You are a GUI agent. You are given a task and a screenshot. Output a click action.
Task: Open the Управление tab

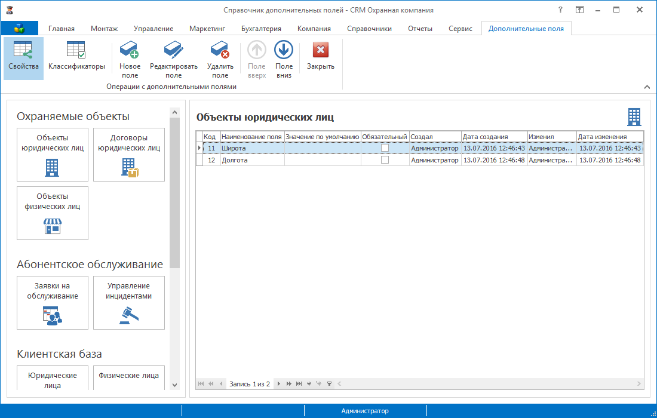pyautogui.click(x=153, y=29)
